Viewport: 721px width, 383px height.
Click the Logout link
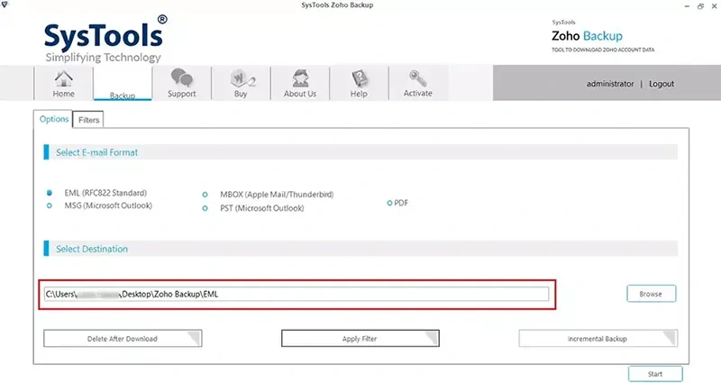click(x=662, y=84)
